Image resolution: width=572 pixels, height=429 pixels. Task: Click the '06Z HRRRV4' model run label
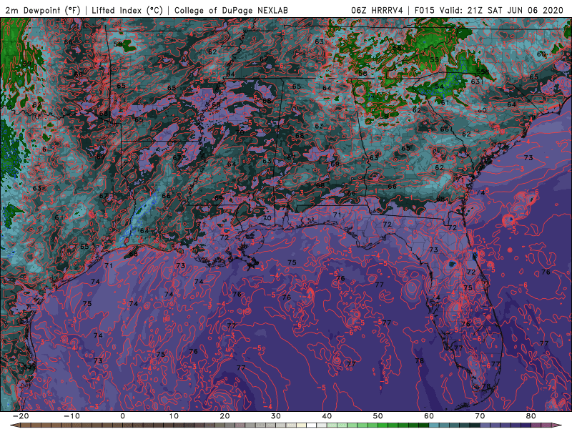click(377, 10)
